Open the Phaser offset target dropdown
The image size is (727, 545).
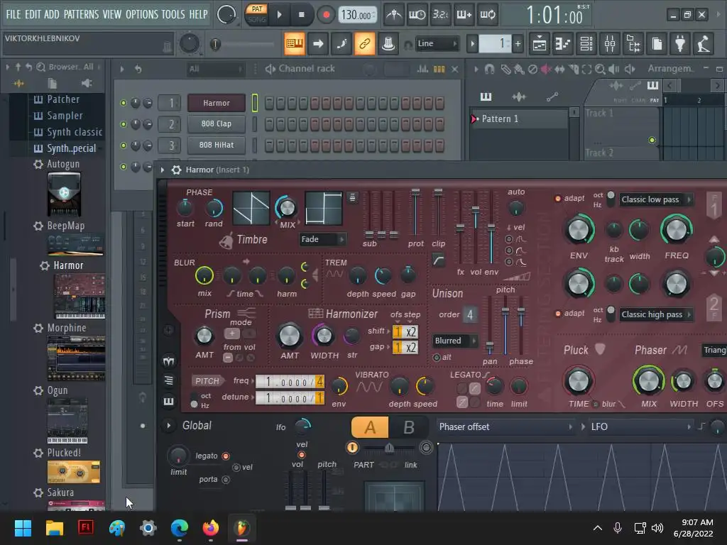tap(505, 426)
